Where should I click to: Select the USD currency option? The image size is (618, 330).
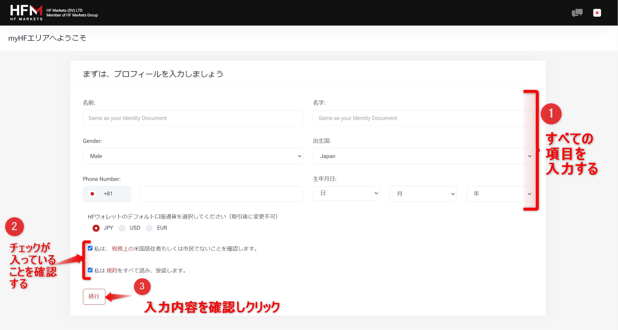coord(122,228)
